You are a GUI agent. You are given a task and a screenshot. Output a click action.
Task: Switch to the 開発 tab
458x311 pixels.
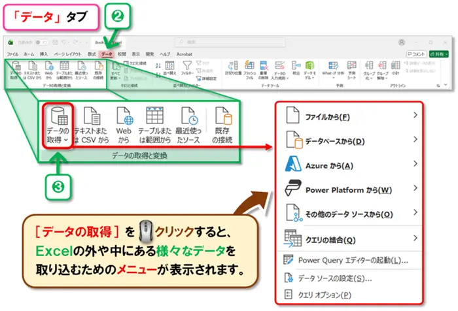[150, 54]
